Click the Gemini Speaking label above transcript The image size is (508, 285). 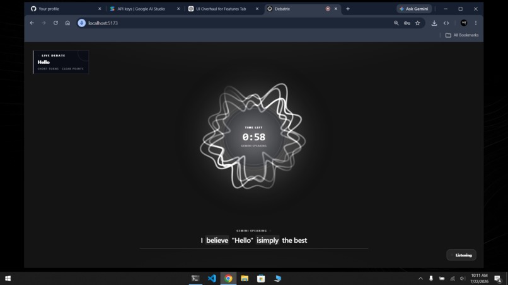[x=251, y=231]
